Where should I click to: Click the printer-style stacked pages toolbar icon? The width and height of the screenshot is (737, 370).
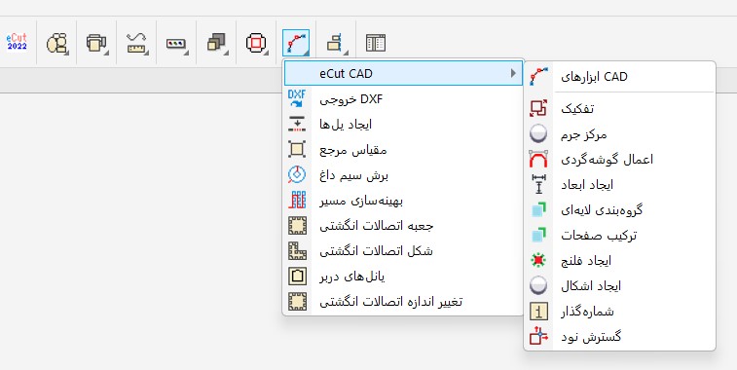coord(96,43)
